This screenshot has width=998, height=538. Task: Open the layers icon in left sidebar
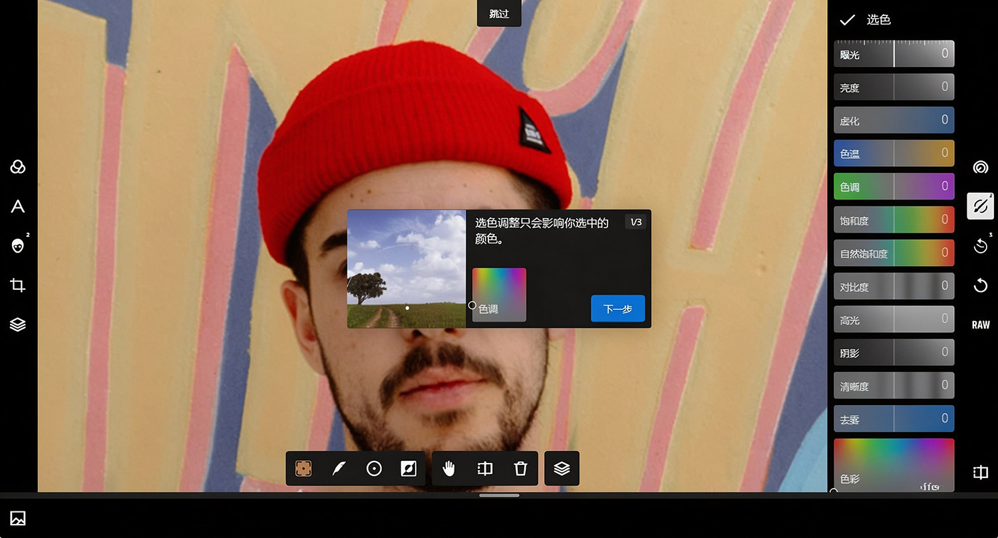(x=18, y=325)
